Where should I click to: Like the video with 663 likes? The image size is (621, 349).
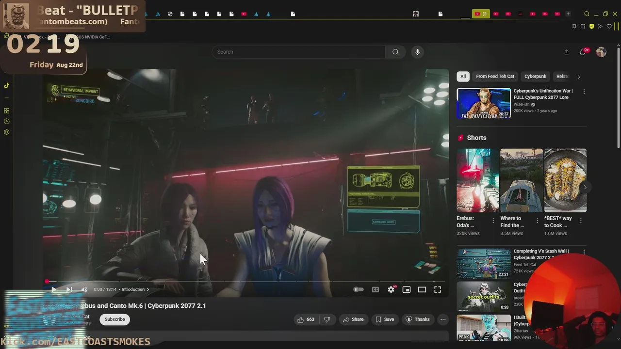[305, 319]
